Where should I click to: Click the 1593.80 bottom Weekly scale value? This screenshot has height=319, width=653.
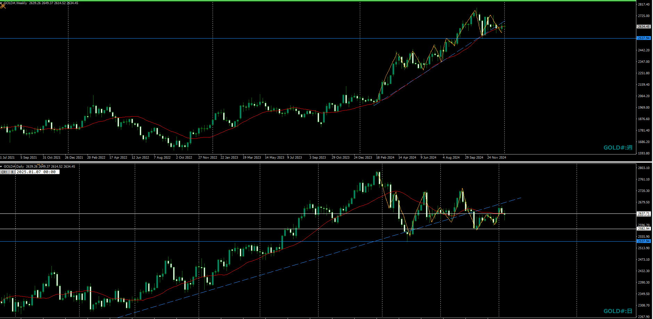[644, 153]
